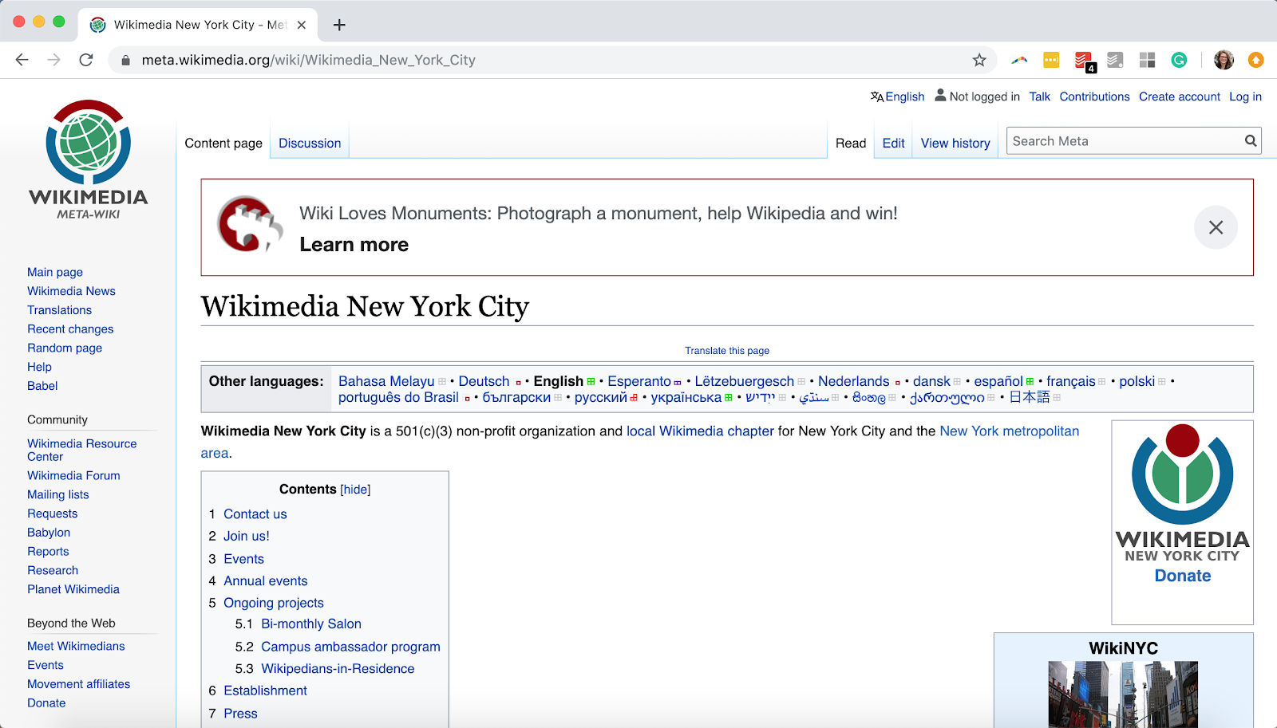Click the yellow extension icon in toolbar
Screen dimensions: 1277x728
click(1051, 60)
